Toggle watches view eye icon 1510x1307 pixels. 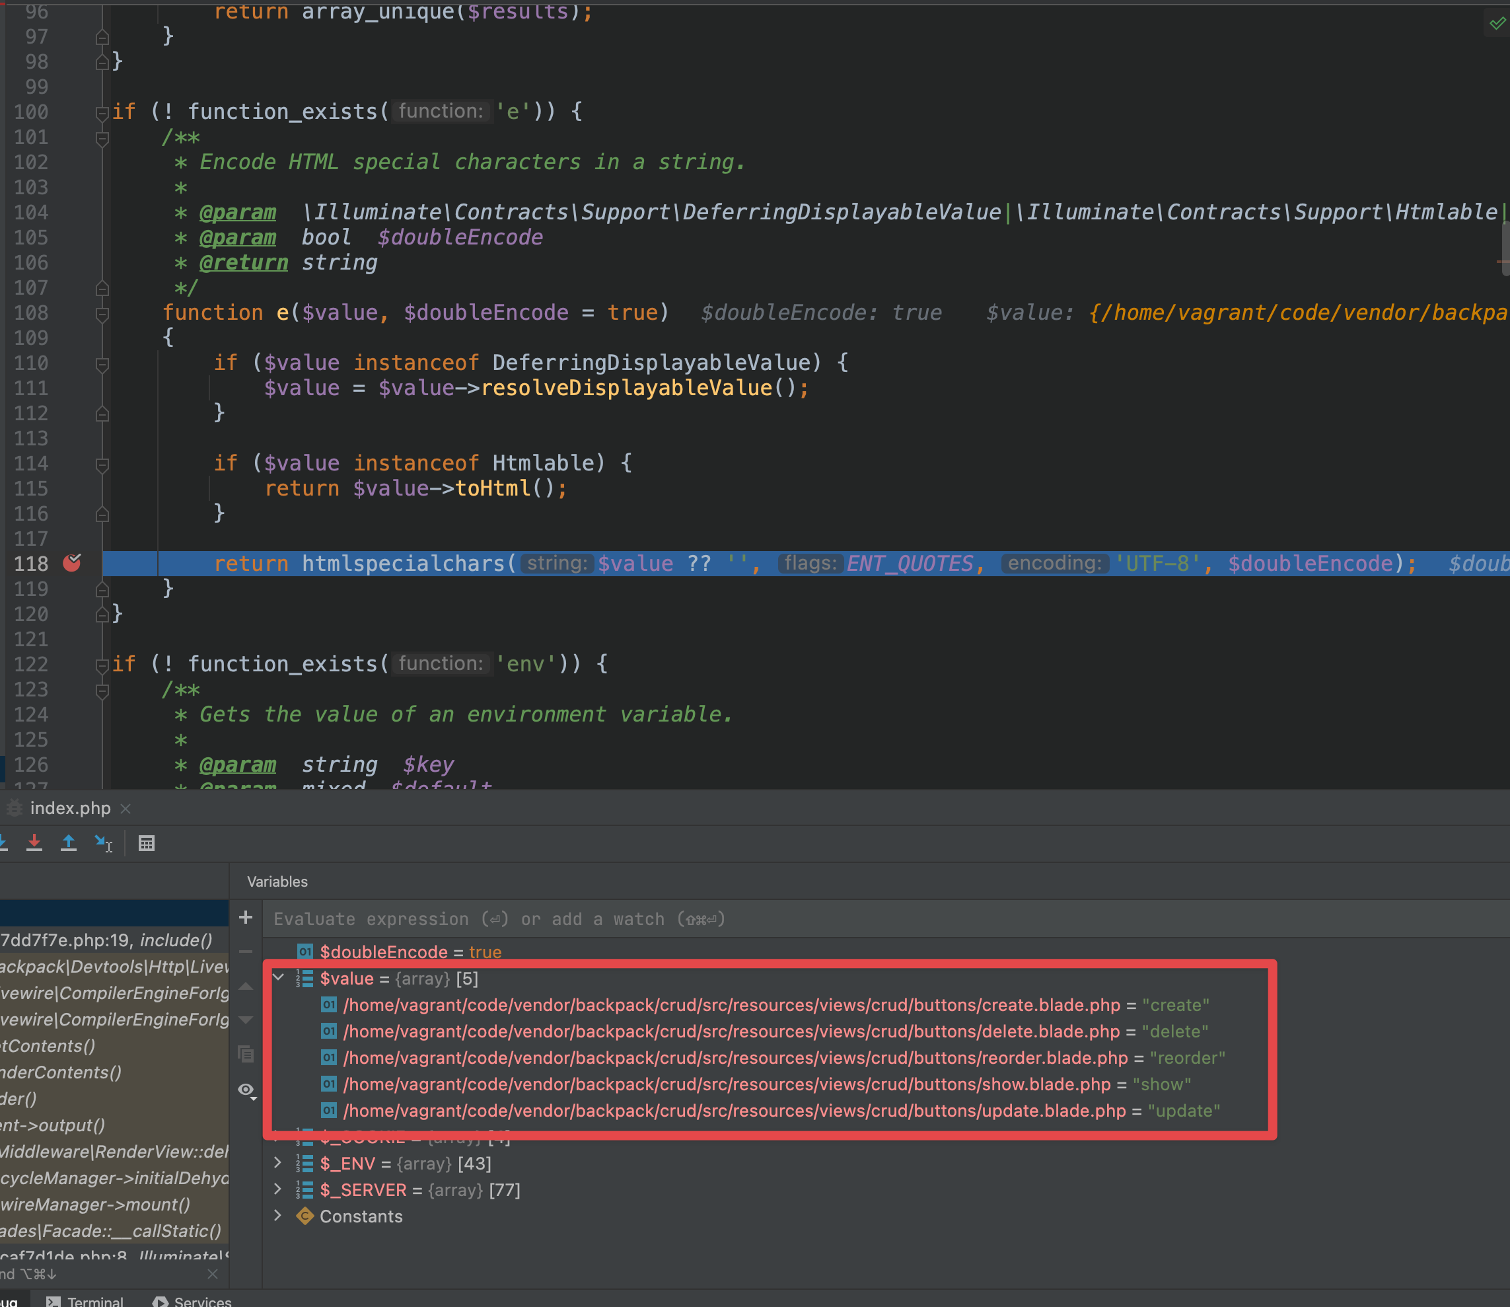246,1090
